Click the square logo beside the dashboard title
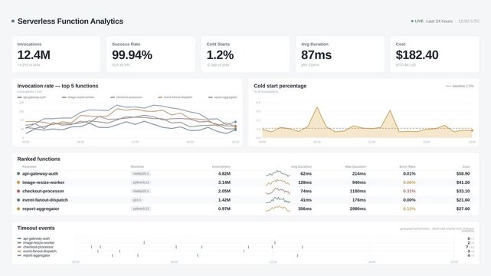The width and height of the screenshot is (491, 276). point(13,21)
